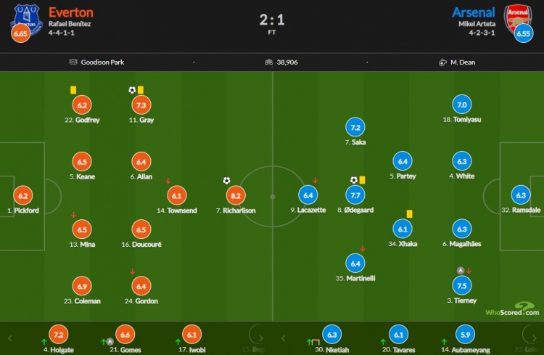
Task: Click the goal ball icon above Gray
Action: tap(132, 90)
